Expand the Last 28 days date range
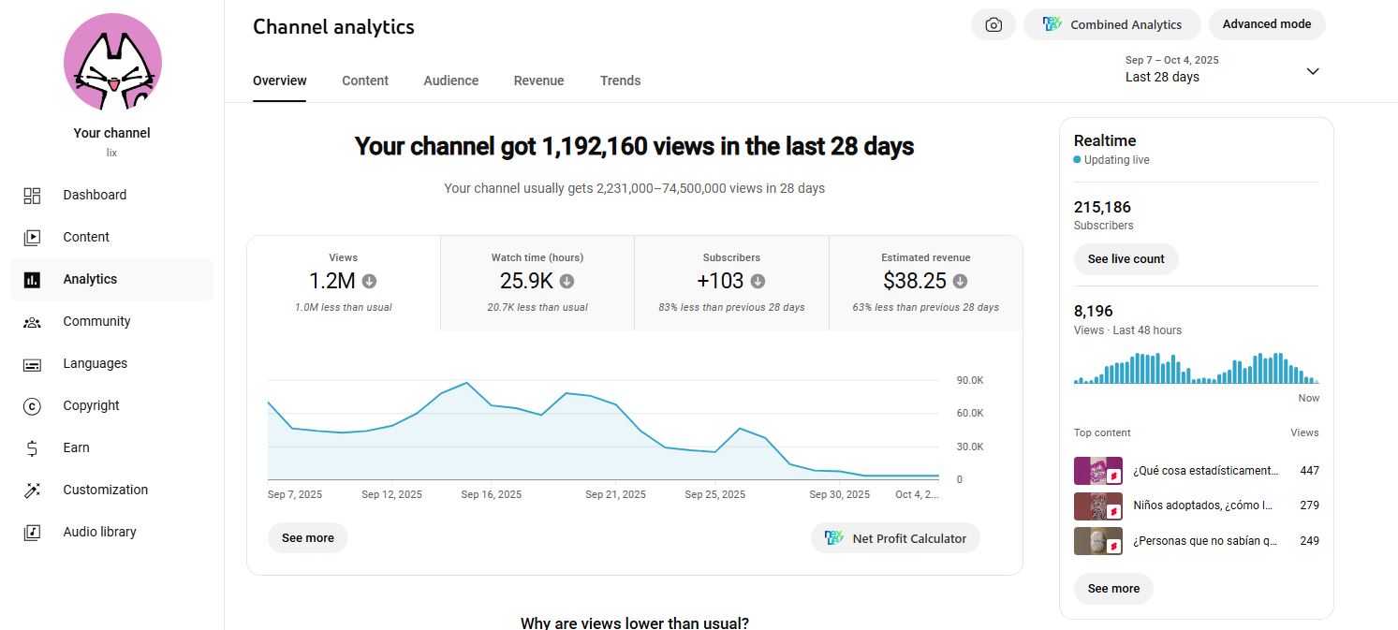 [x=1313, y=71]
